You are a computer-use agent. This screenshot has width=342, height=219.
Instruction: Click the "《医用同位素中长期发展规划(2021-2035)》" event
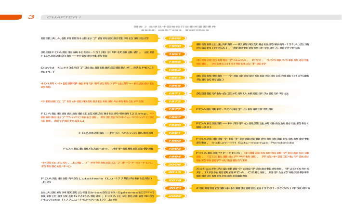coord(253,188)
